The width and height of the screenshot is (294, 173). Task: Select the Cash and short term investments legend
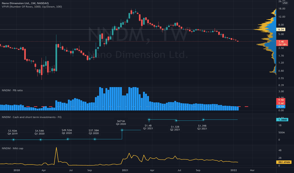pyautogui.click(x=32, y=117)
